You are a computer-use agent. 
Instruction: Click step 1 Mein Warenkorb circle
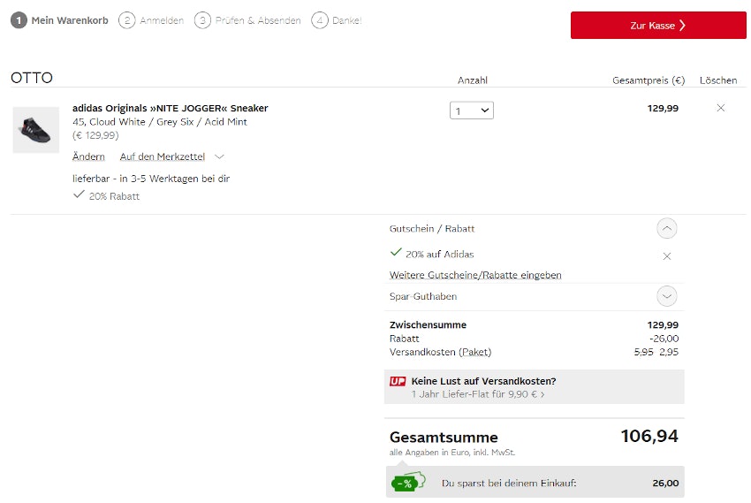coord(19,20)
